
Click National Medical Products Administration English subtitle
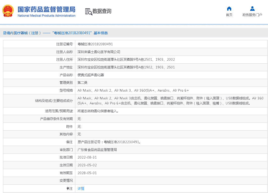click(46, 16)
